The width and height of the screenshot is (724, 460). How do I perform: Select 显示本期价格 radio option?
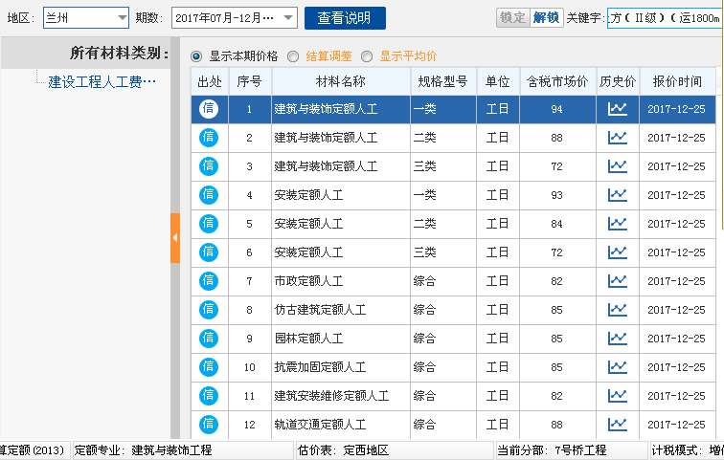coord(196,56)
